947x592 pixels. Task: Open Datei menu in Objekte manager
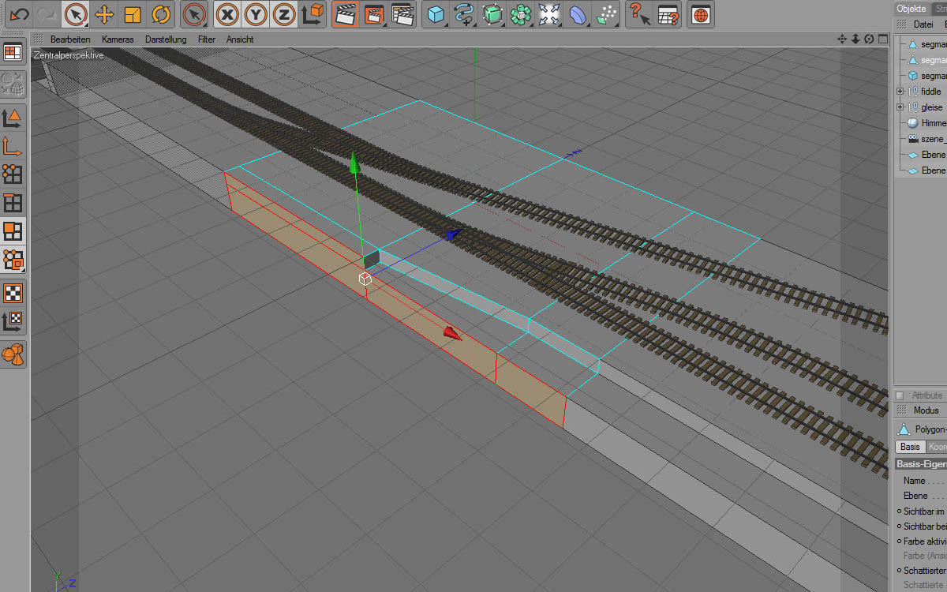923,24
